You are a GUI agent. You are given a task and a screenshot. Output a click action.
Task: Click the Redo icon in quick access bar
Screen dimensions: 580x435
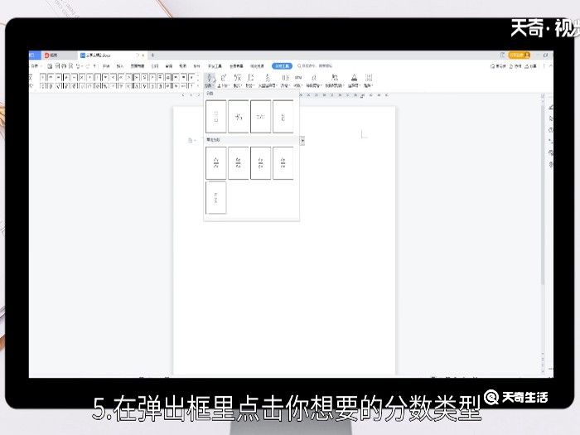(88, 65)
